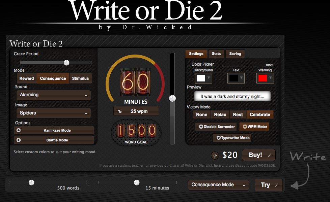Open the Saving tab

[235, 54]
